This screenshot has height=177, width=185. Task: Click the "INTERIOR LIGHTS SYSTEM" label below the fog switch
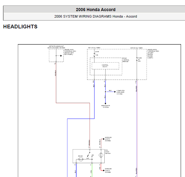click(108, 171)
